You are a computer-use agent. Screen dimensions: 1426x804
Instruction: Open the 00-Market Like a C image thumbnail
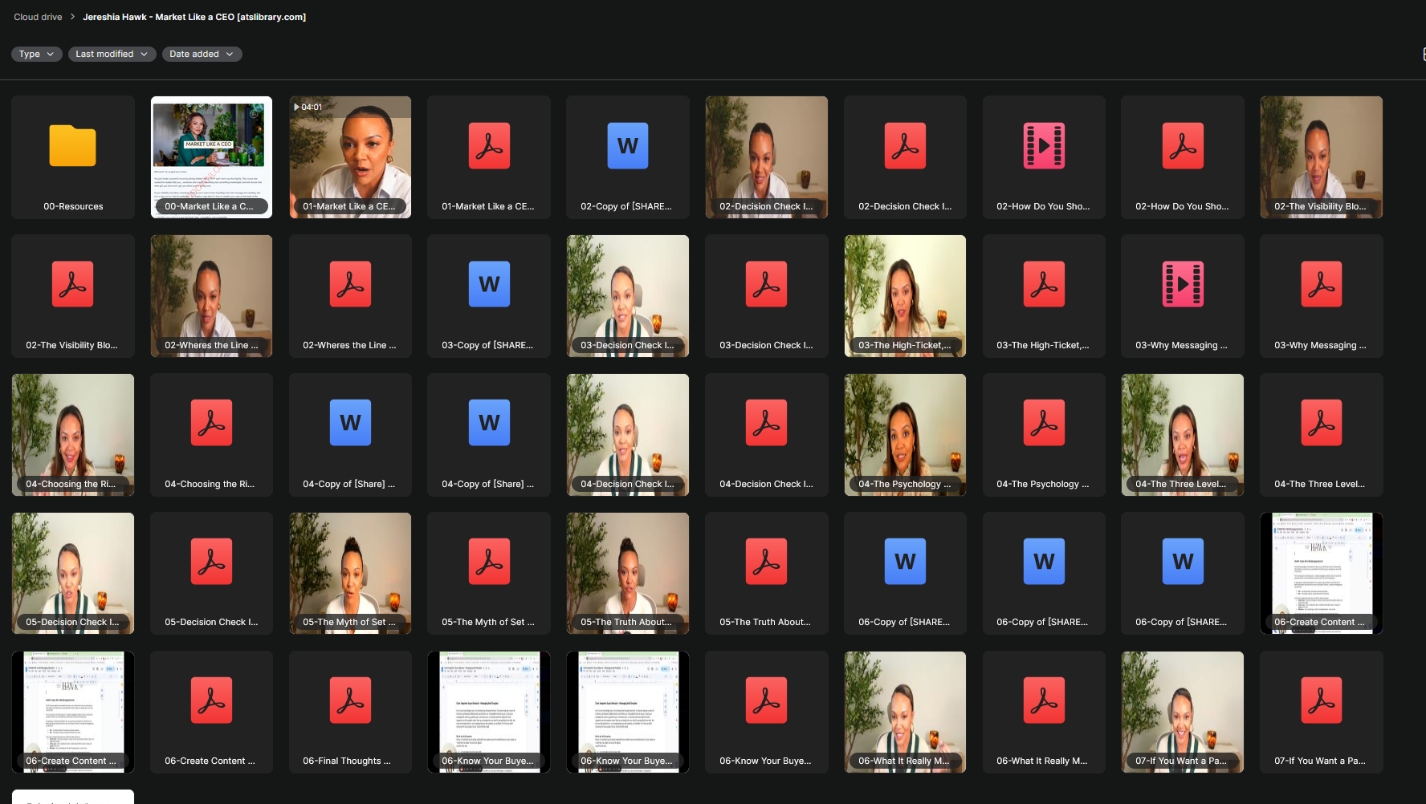211,152
